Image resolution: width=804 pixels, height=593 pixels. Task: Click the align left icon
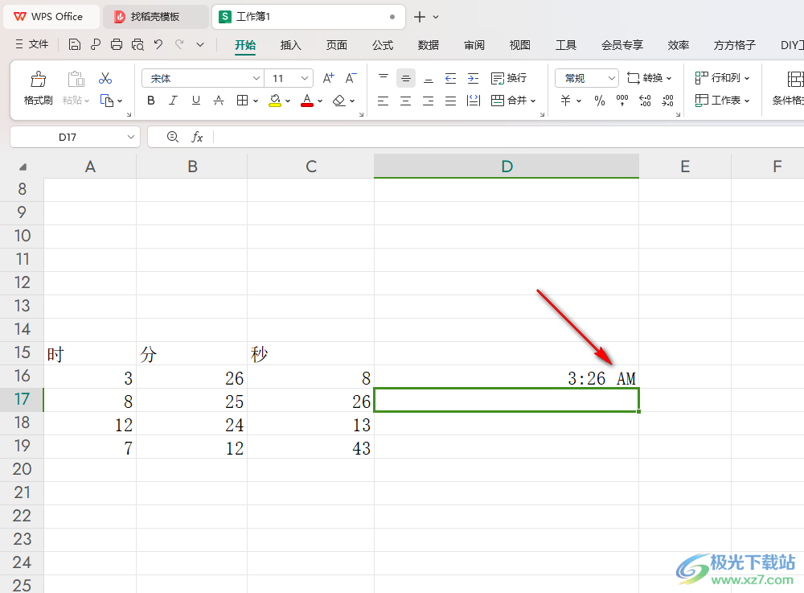click(x=383, y=101)
